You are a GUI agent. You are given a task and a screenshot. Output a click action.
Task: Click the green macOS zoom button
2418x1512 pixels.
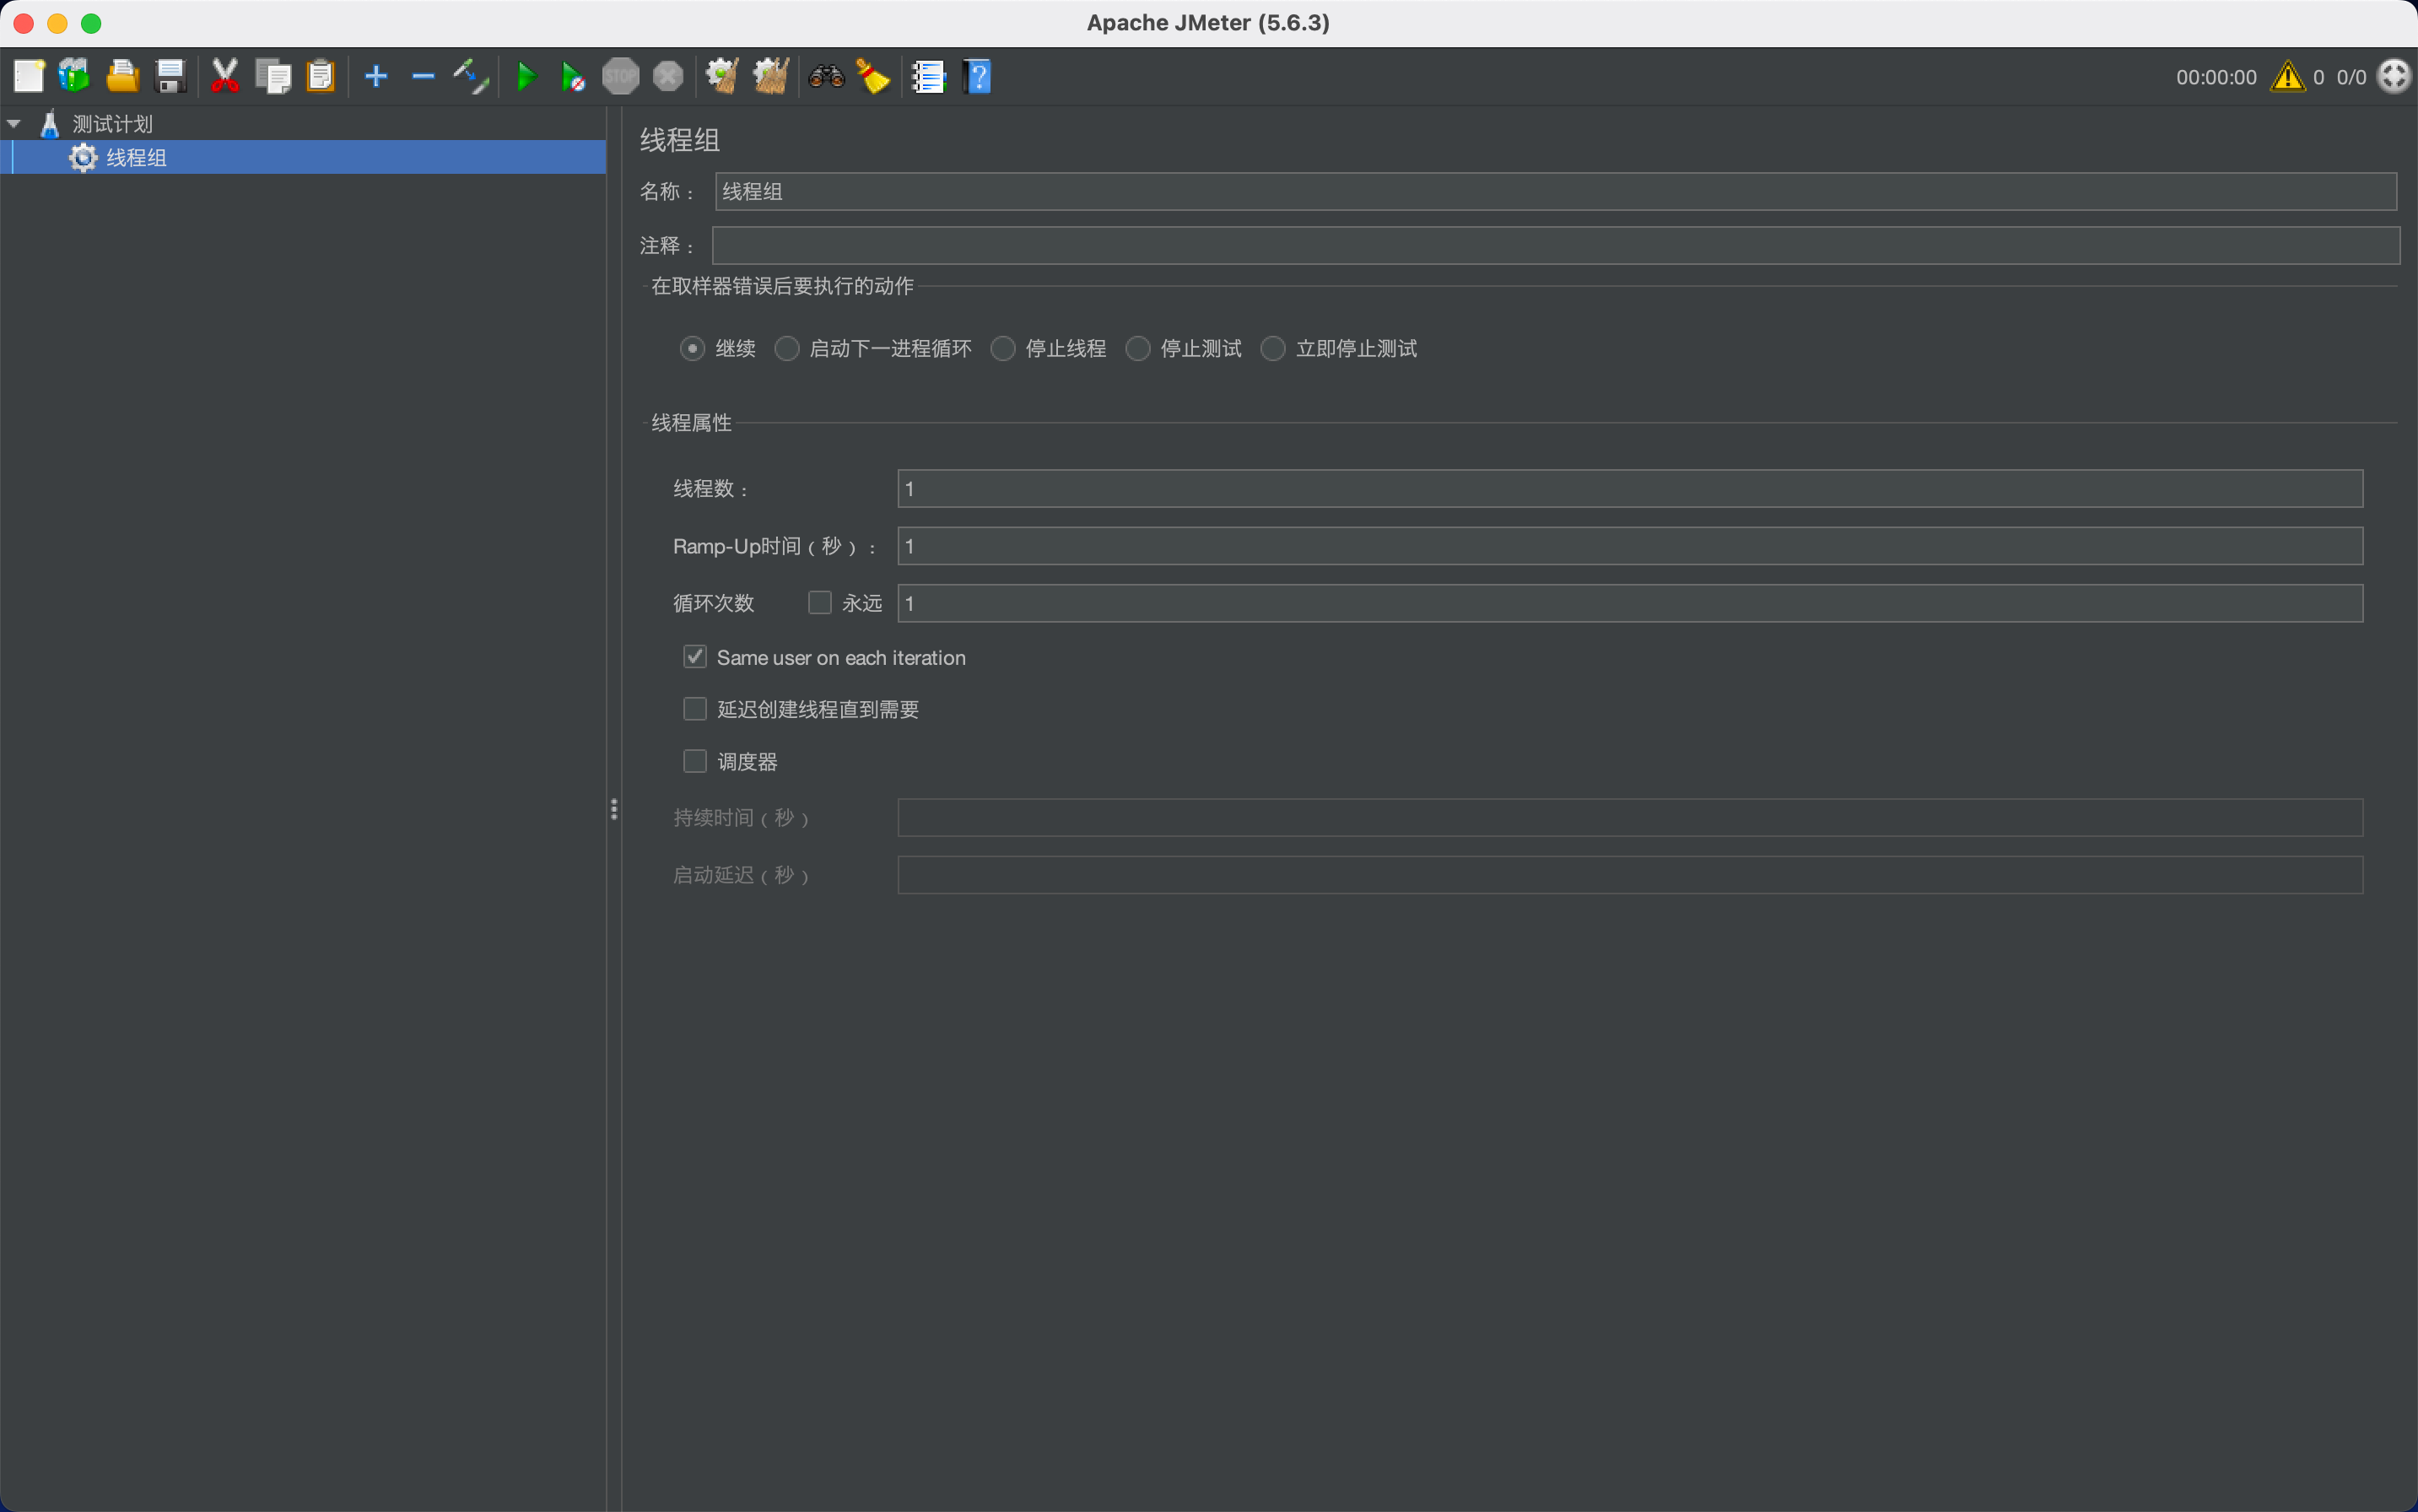pos(91,23)
